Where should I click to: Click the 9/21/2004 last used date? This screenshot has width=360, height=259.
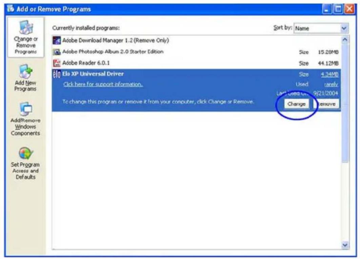326,93
